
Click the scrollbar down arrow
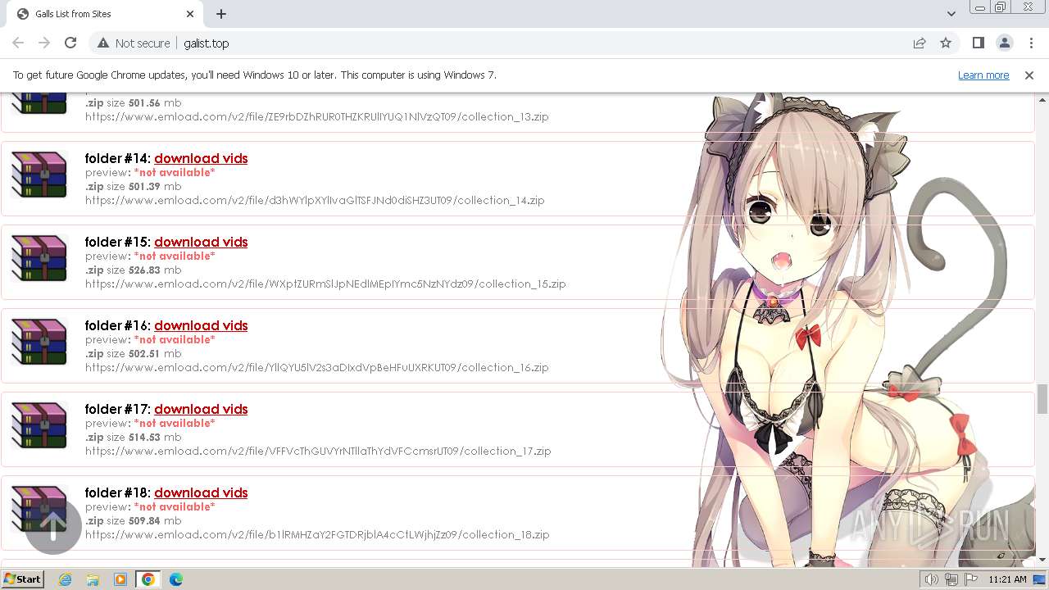1042,560
